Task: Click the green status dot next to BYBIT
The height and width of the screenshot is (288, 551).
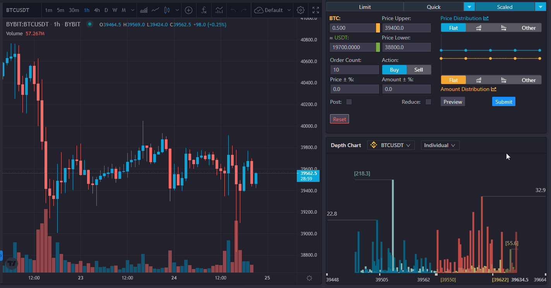Action: tap(90, 24)
